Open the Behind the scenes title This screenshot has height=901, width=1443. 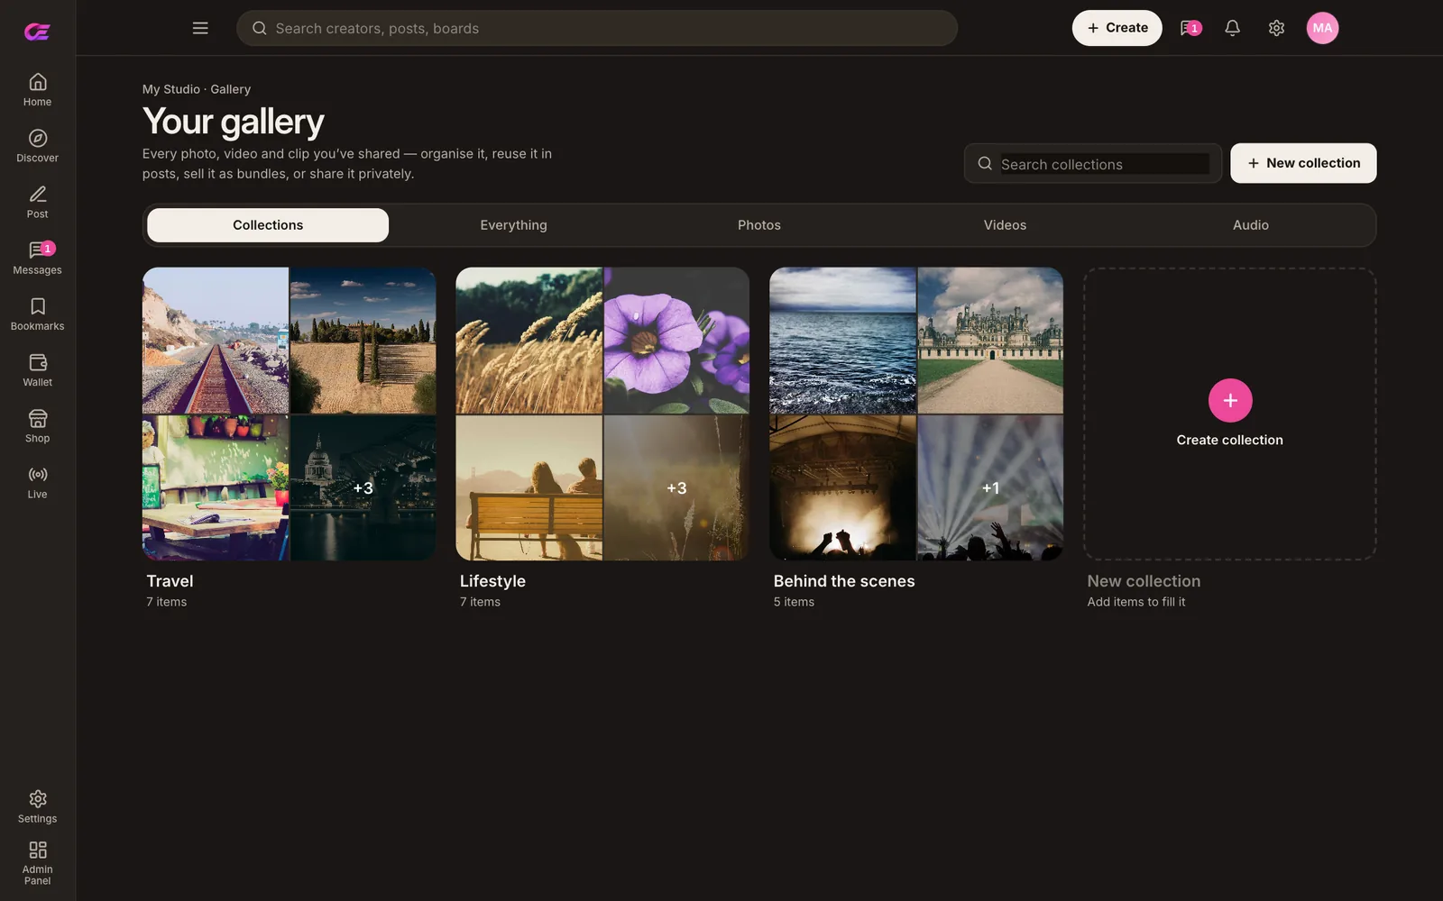[x=844, y=581]
